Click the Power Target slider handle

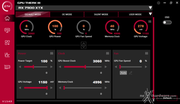click(x=34, y=67)
